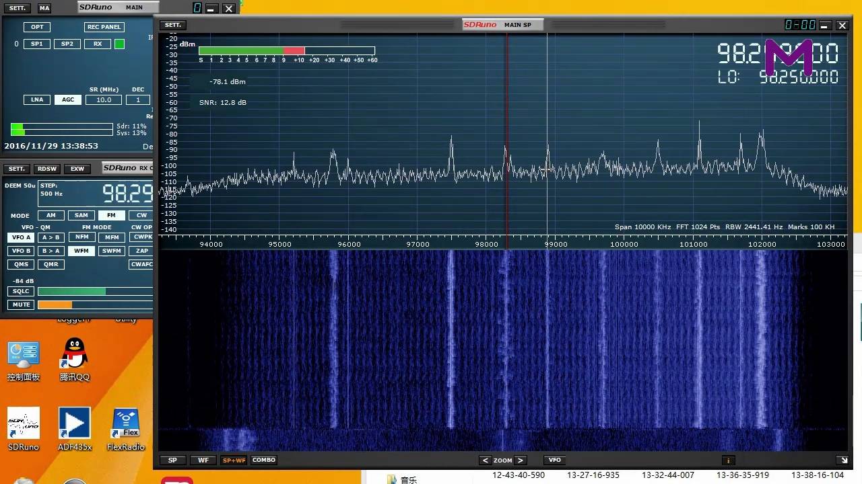
Task: Open the SDRuno desktop shortcut
Action: [24, 429]
